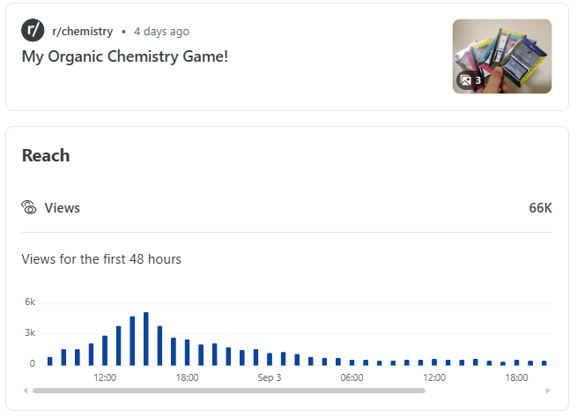Click the tallest bar in the views chart

click(x=146, y=339)
